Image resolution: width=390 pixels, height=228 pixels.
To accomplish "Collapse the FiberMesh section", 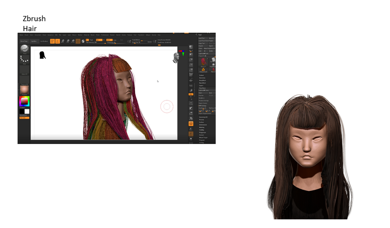I will [203, 88].
